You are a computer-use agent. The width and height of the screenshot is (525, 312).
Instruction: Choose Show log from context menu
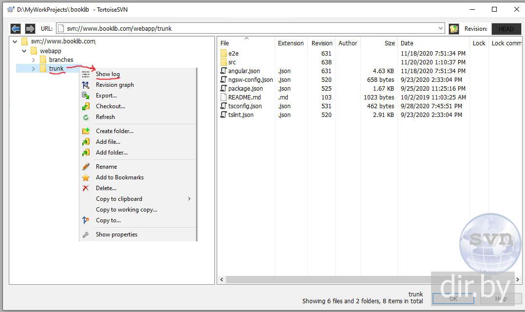click(108, 74)
